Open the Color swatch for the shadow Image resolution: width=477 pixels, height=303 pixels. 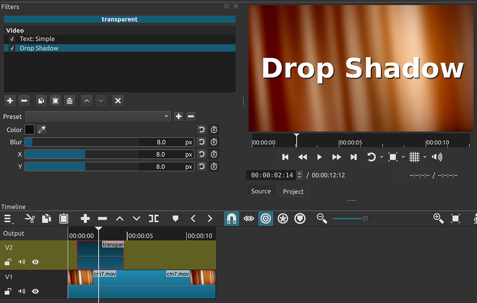click(x=29, y=130)
